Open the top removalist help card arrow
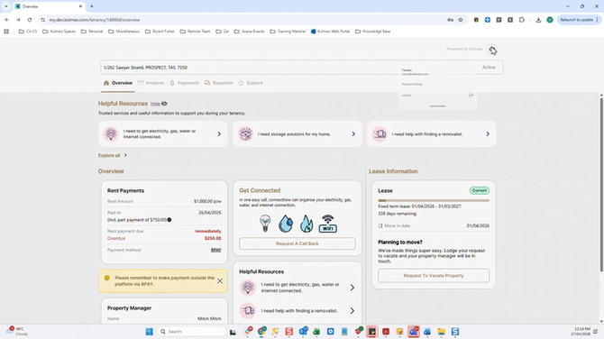The height and width of the screenshot is (339, 604). [x=488, y=134]
